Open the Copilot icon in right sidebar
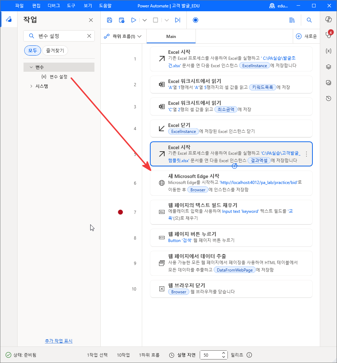 pos(329,19)
